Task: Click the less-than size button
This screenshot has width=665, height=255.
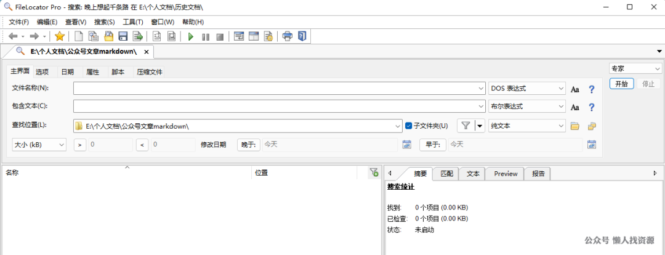Action: pos(142,145)
